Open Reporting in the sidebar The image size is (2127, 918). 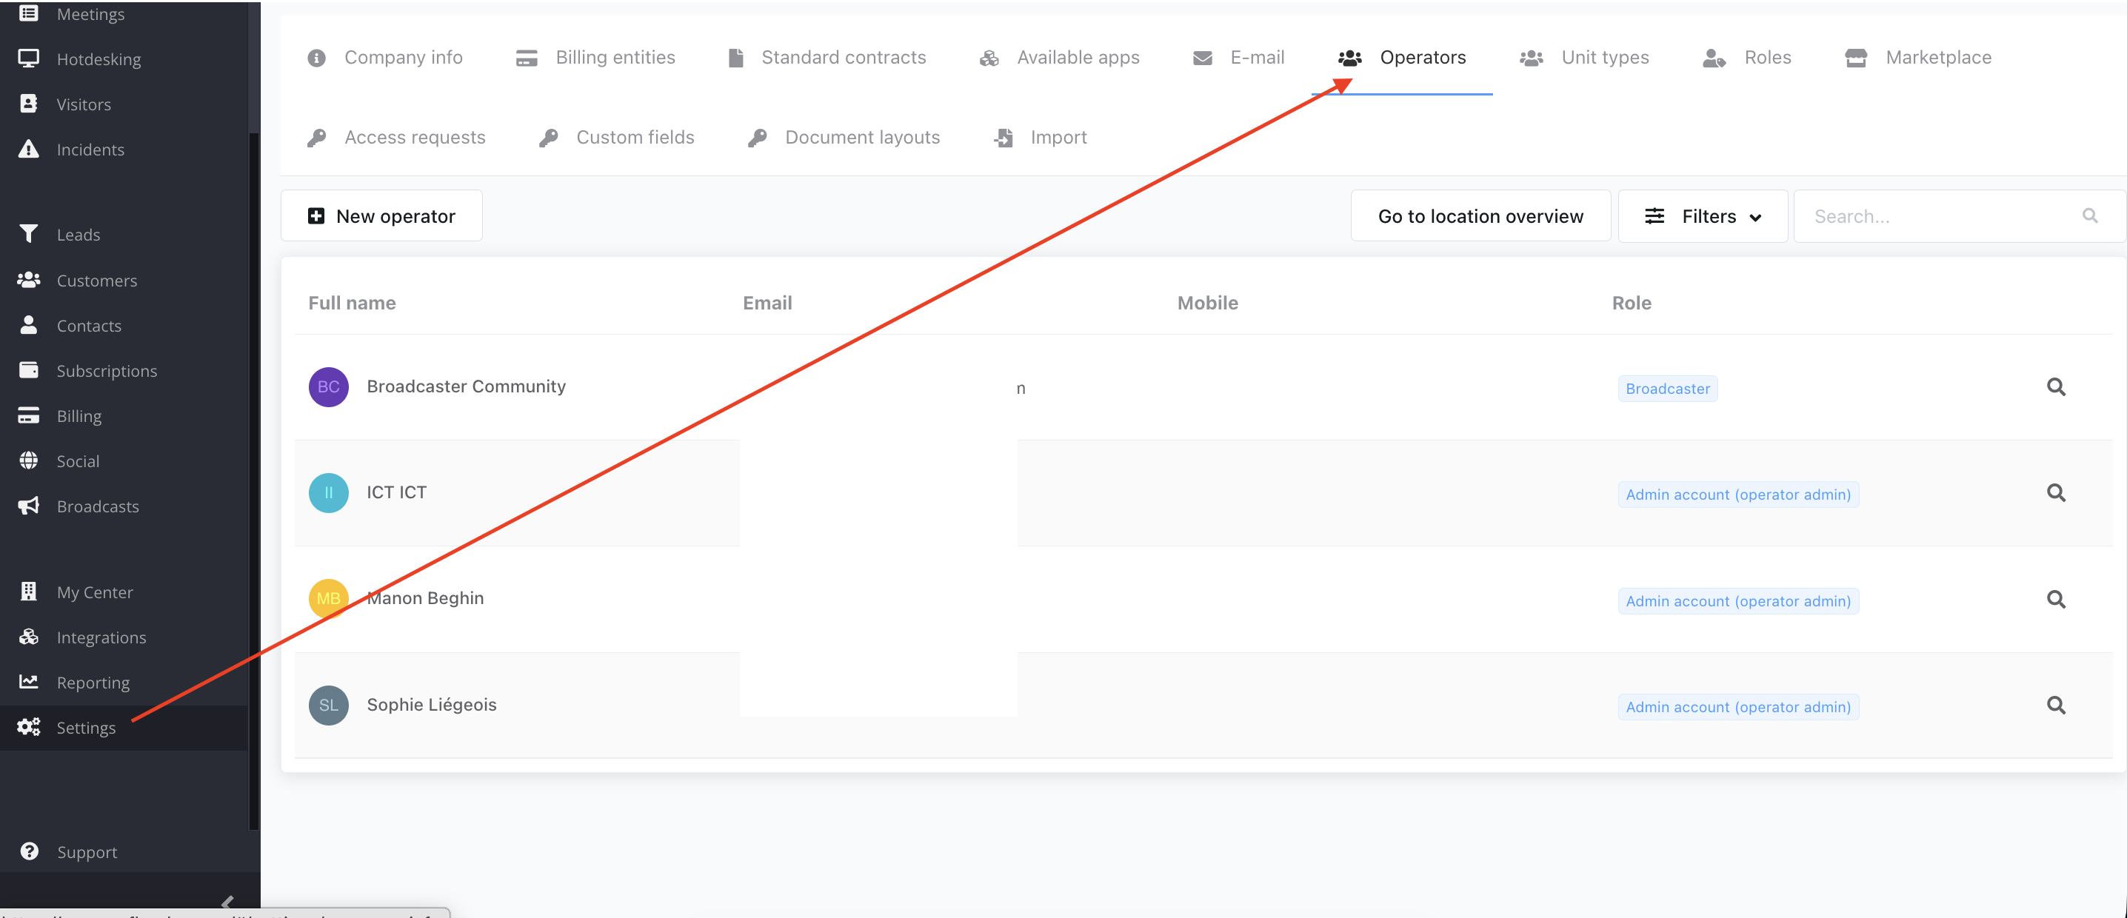pyautogui.click(x=93, y=683)
